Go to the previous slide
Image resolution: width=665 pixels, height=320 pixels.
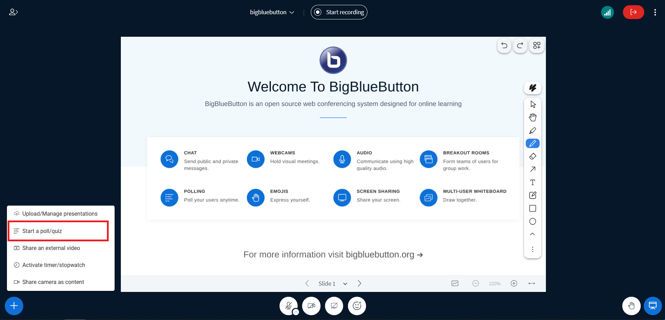point(307,283)
